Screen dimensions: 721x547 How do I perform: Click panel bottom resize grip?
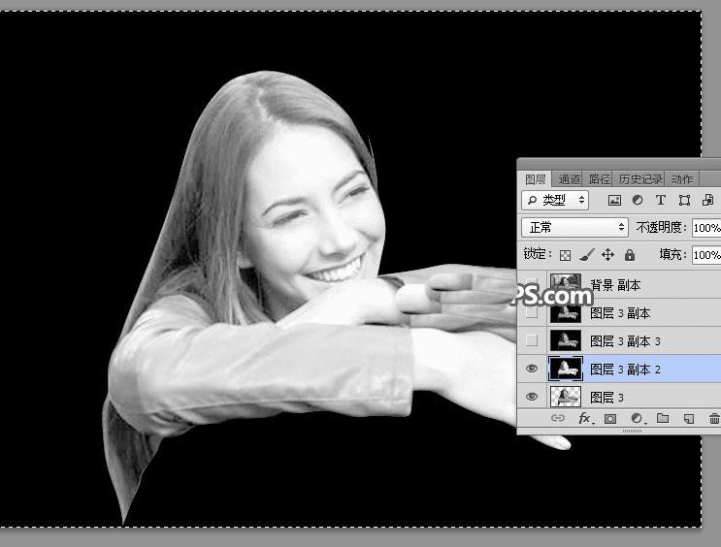coord(633,432)
